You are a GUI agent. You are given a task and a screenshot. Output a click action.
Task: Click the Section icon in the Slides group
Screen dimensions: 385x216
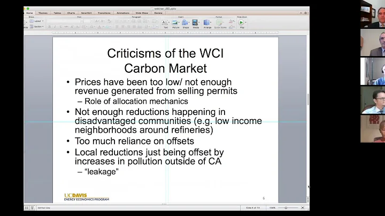(x=32, y=27)
